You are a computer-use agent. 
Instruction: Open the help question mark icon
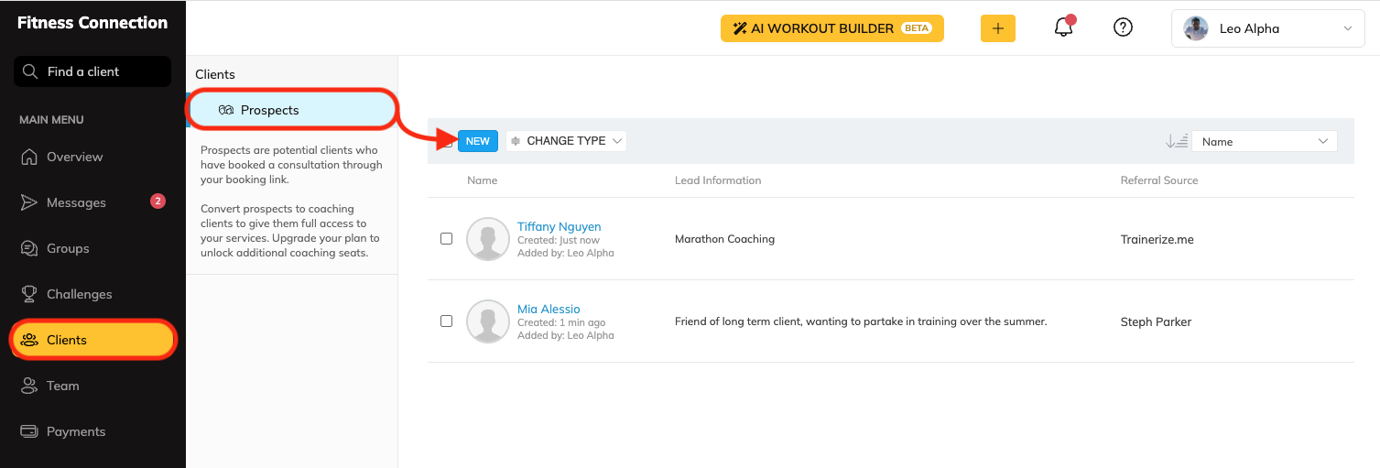1123,27
